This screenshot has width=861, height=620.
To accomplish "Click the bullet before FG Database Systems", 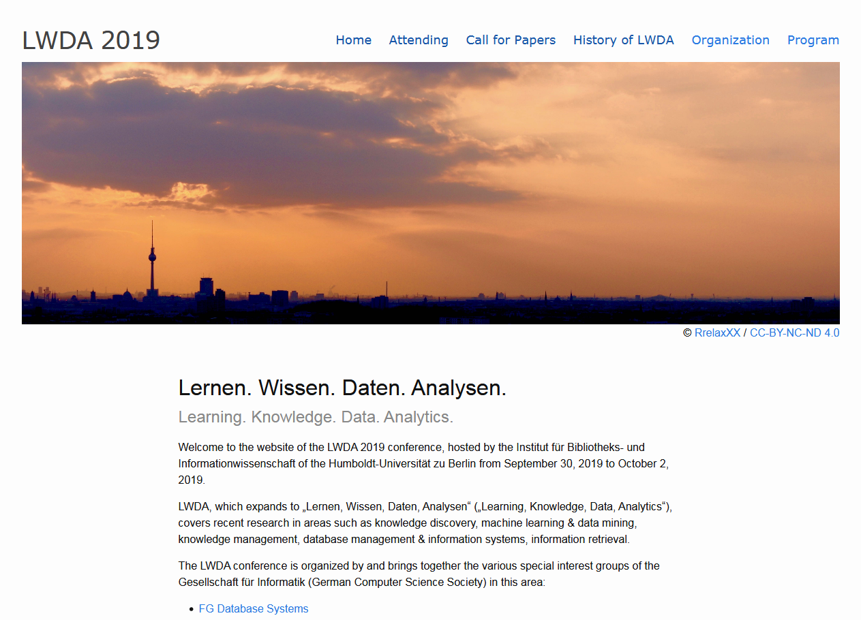I will coord(192,610).
